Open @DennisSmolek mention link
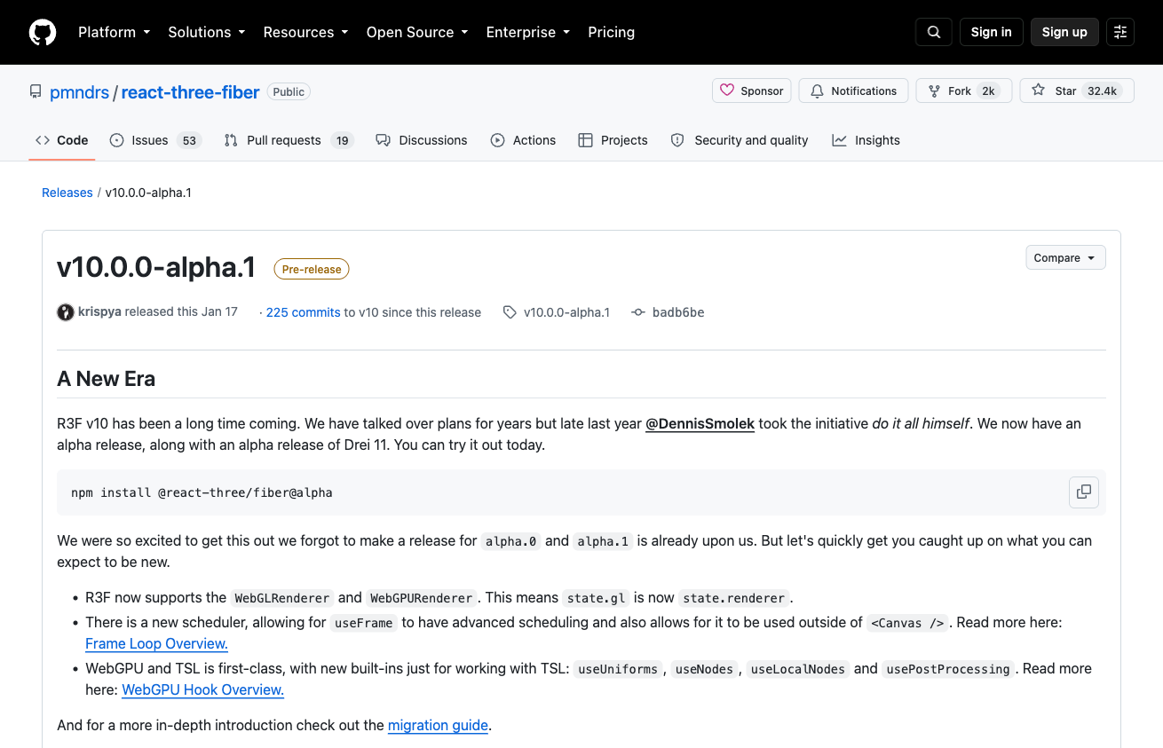1163x748 pixels. [700, 424]
